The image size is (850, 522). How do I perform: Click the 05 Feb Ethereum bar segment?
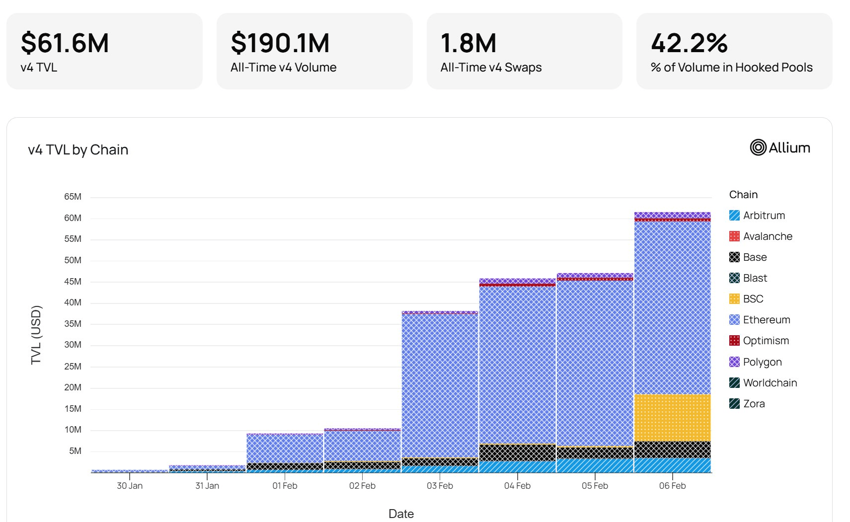[595, 364]
